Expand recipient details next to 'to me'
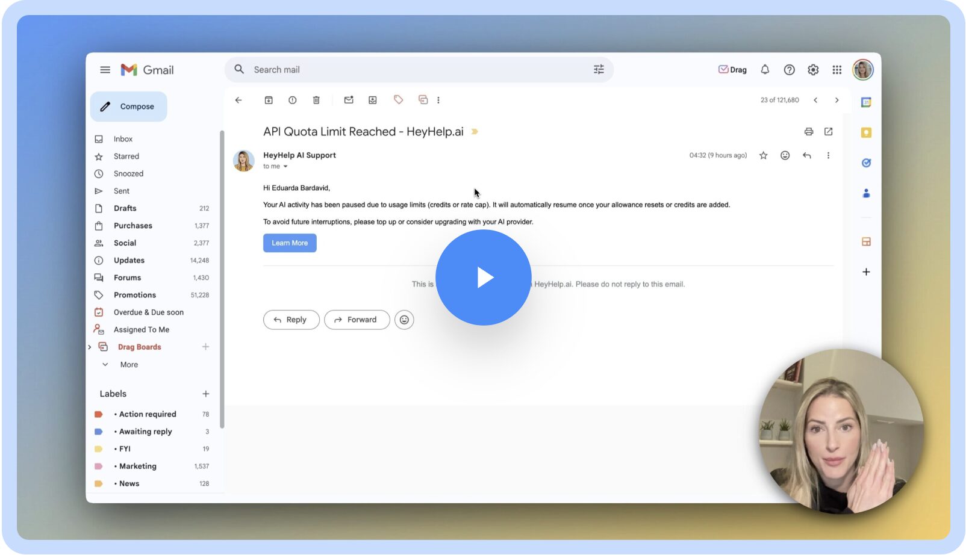This screenshot has height=555, width=966. coord(285,167)
